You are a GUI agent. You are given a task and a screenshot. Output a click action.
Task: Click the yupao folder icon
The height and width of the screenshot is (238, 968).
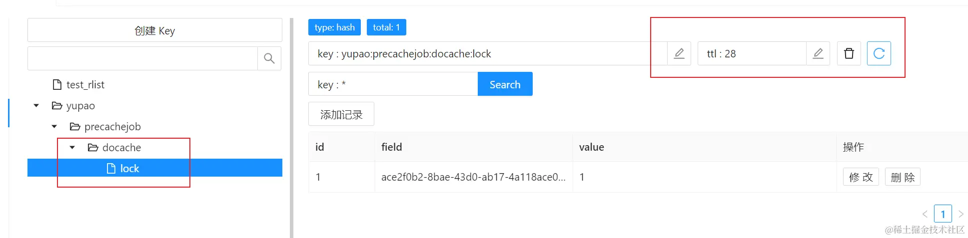(57, 106)
